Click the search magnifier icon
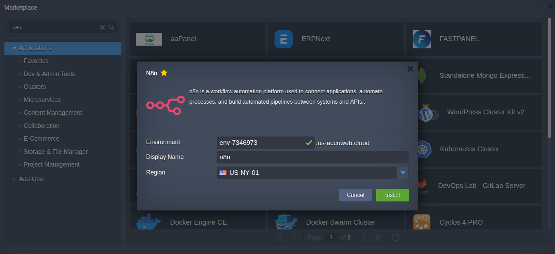The image size is (555, 254). (x=111, y=27)
